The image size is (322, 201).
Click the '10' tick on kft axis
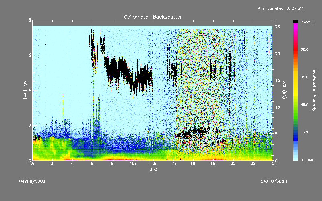pyautogui.click(x=278, y=107)
